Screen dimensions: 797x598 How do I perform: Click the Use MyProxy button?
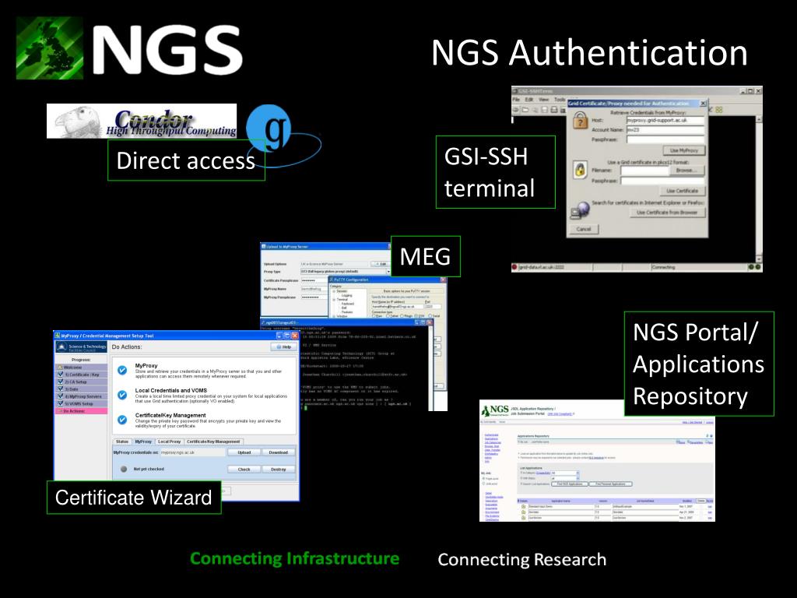coord(684,150)
